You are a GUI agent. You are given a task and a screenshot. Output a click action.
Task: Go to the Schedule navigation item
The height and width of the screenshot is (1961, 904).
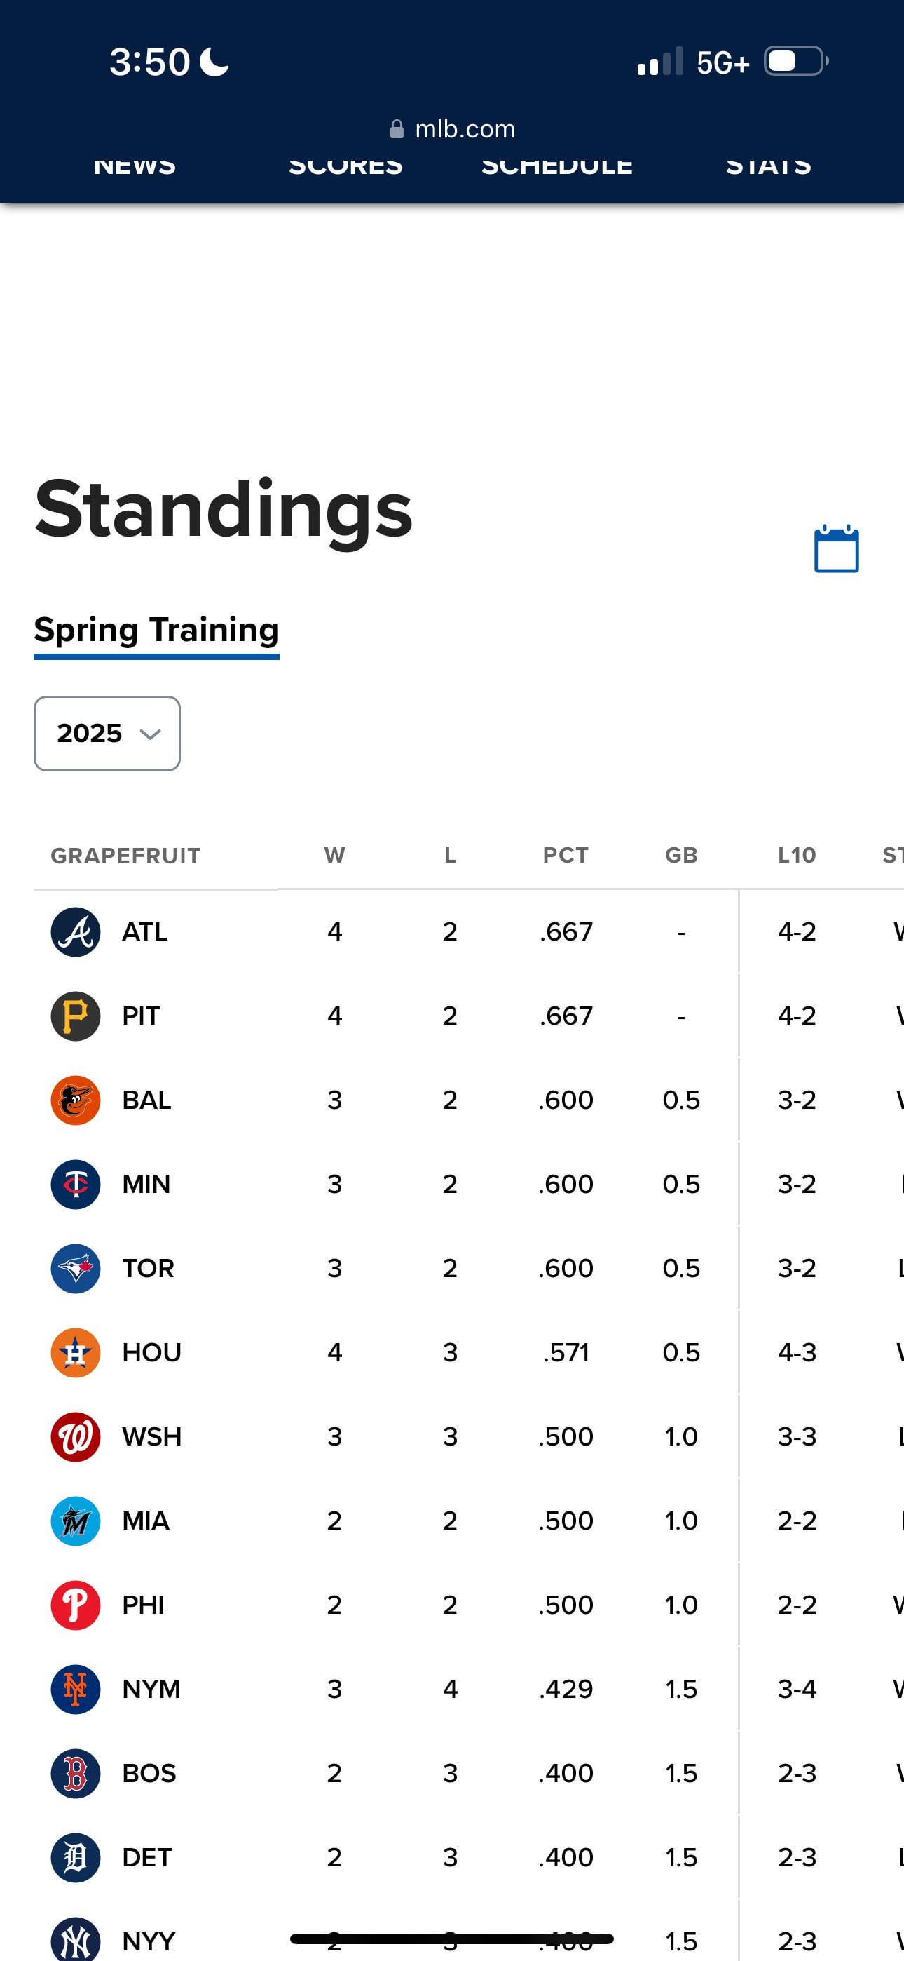click(557, 168)
